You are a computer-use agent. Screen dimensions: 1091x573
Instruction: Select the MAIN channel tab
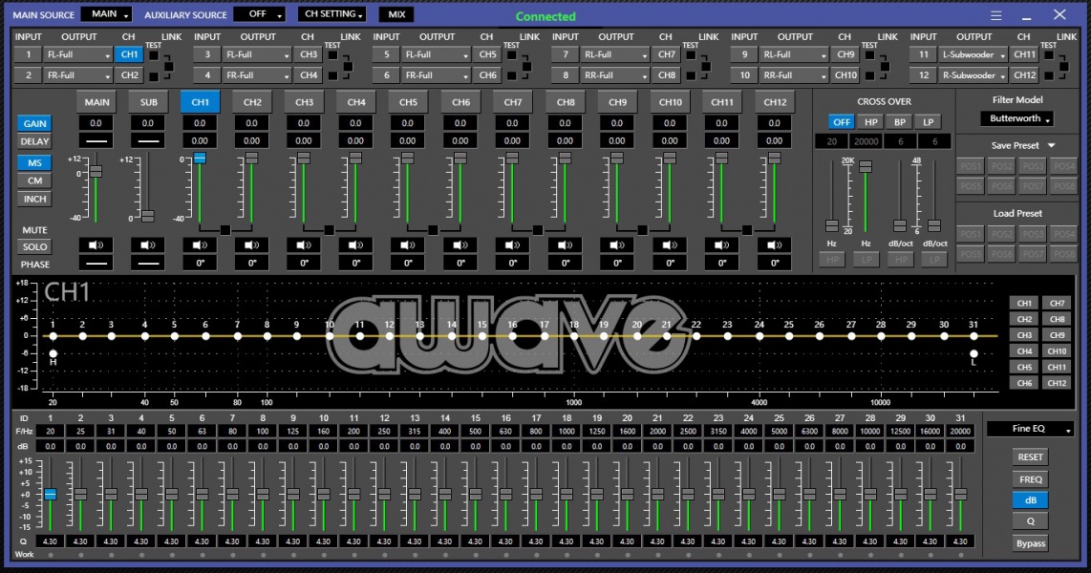click(x=96, y=101)
